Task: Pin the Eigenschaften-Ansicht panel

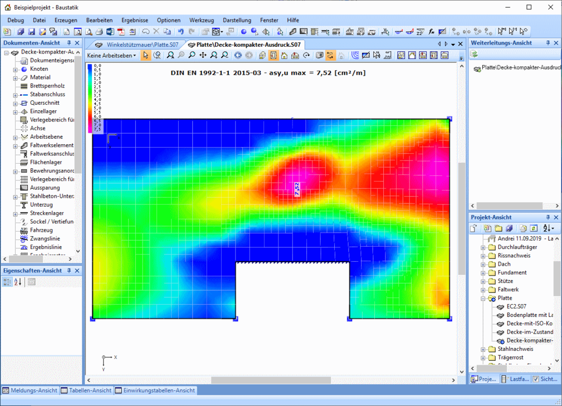Action: [69, 271]
